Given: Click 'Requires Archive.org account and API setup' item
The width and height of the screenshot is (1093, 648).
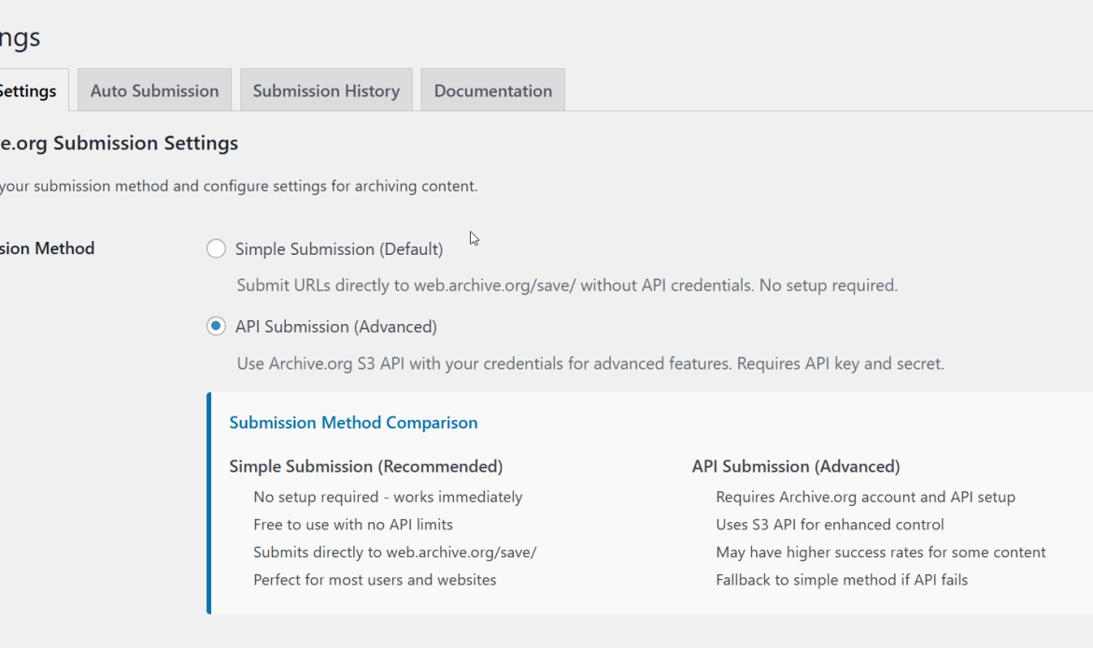Looking at the screenshot, I should click(865, 497).
